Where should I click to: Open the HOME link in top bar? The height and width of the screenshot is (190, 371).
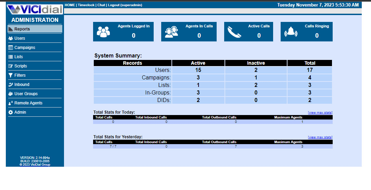70,5
